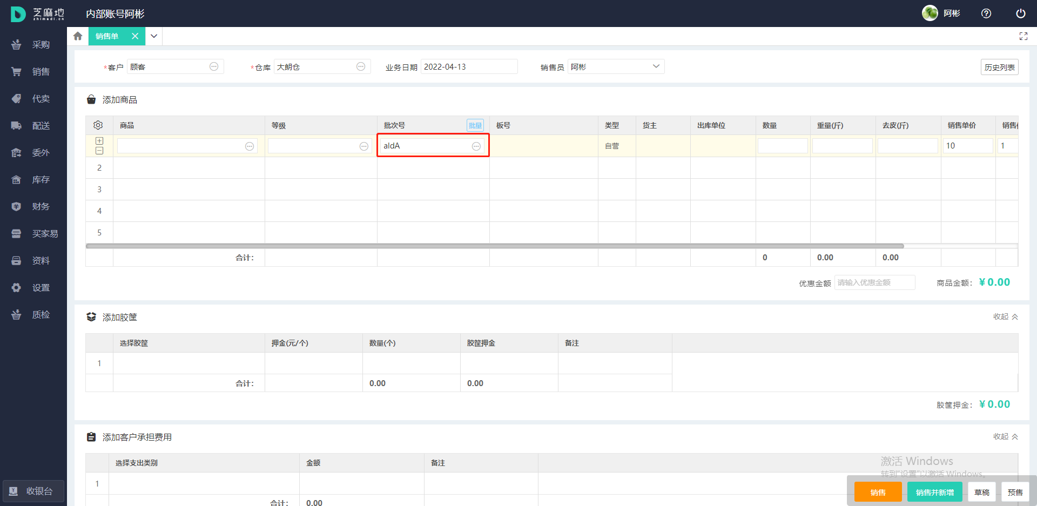Click the orange 销售 submit button
Image resolution: width=1037 pixels, height=506 pixels.
click(x=878, y=492)
